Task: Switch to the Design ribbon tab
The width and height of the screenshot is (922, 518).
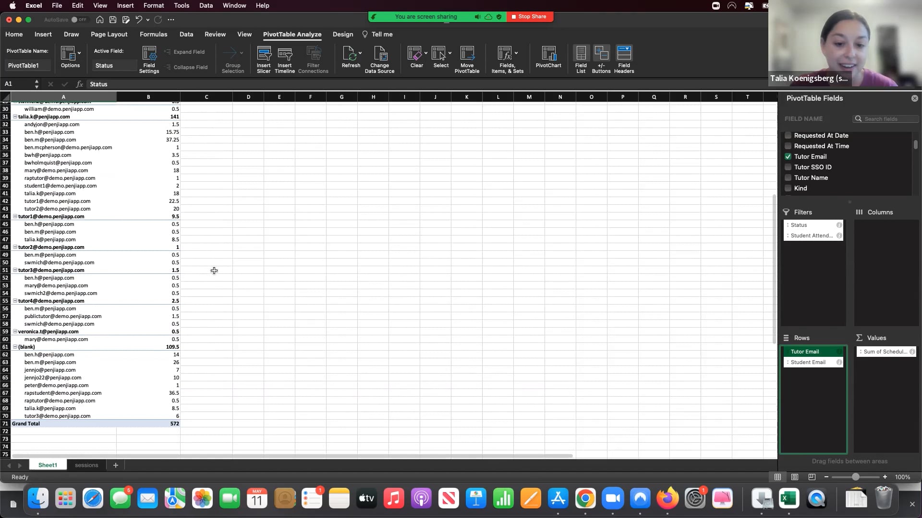Action: point(343,35)
